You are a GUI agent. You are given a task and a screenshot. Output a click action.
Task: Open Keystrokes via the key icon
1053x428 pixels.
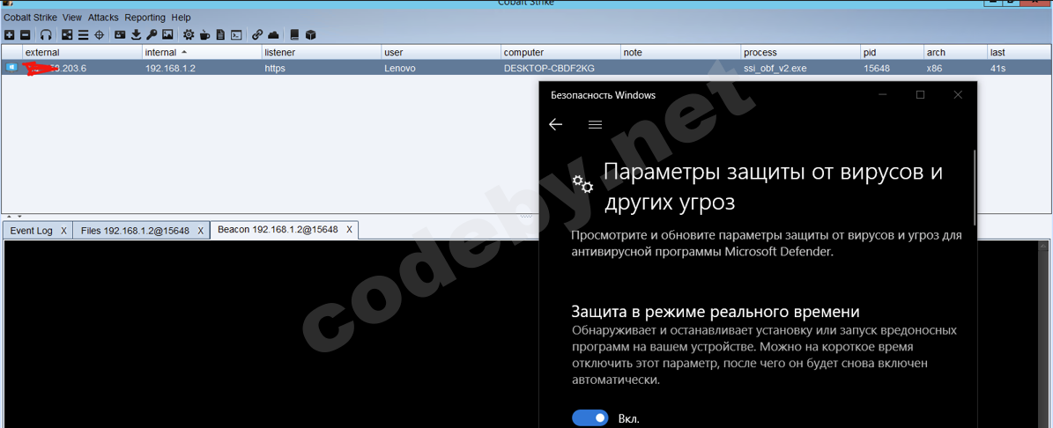pyautogui.click(x=152, y=34)
